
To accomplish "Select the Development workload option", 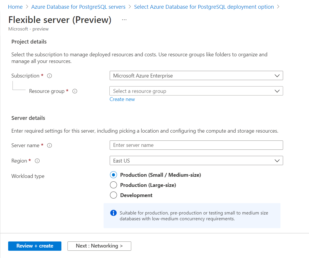I will [x=113, y=195].
